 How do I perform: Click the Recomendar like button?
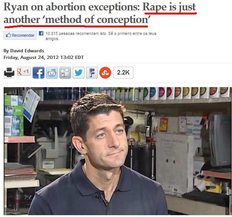click(x=20, y=35)
